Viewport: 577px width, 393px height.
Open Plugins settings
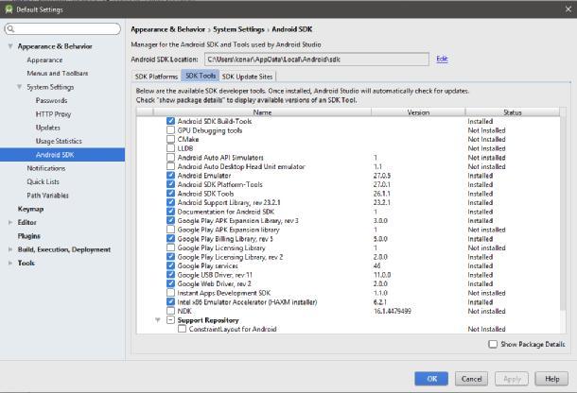pos(29,236)
